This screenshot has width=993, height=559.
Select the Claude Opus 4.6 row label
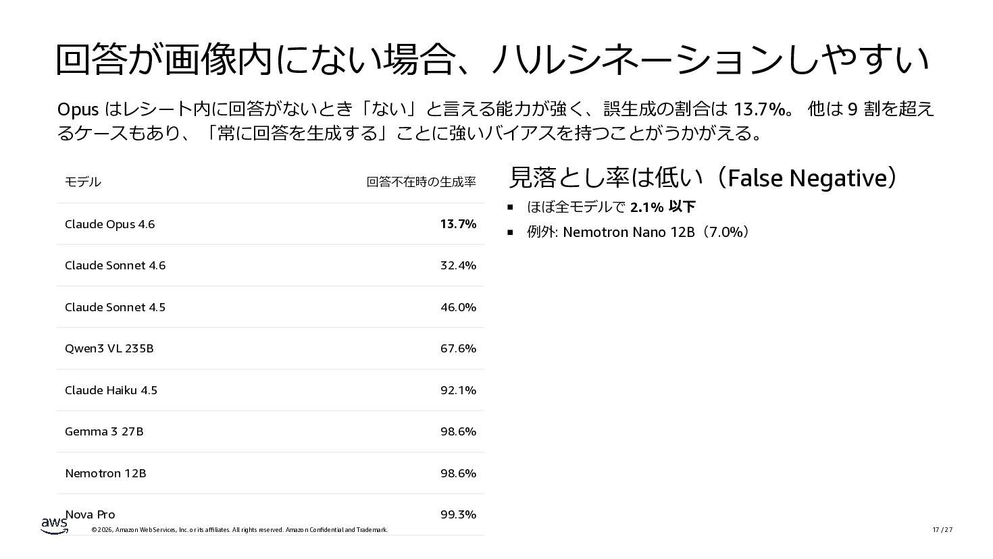coord(109,224)
